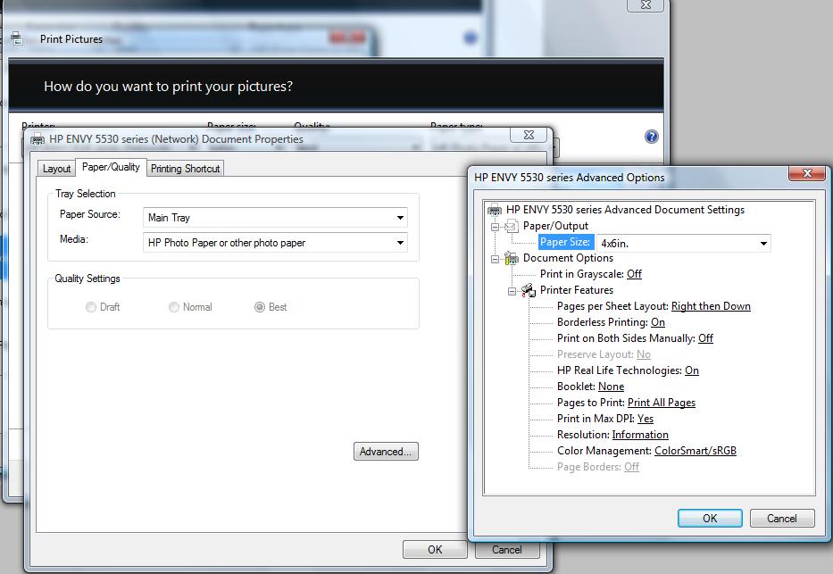The height and width of the screenshot is (574, 833).
Task: Open the Printing Shortcut tab
Action: [185, 169]
